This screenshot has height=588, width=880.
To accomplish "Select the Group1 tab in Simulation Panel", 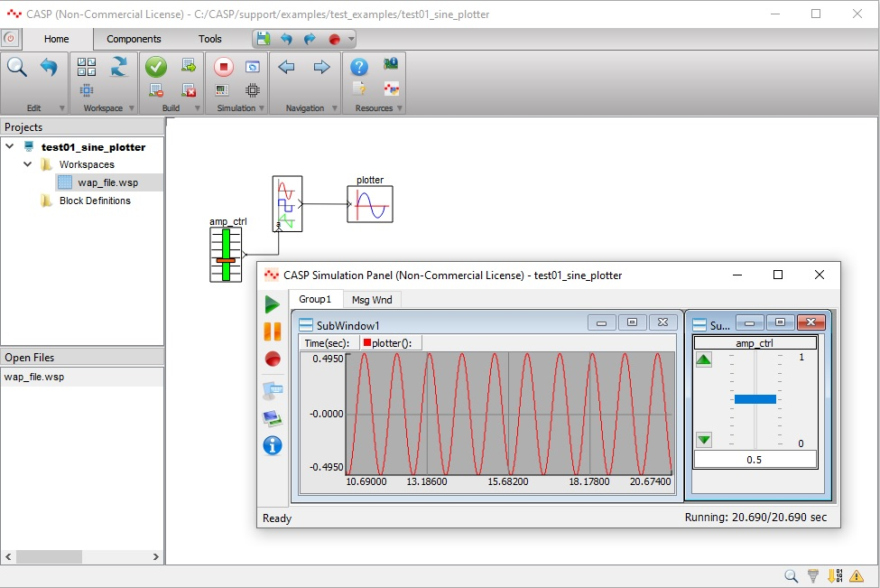I will pos(315,299).
